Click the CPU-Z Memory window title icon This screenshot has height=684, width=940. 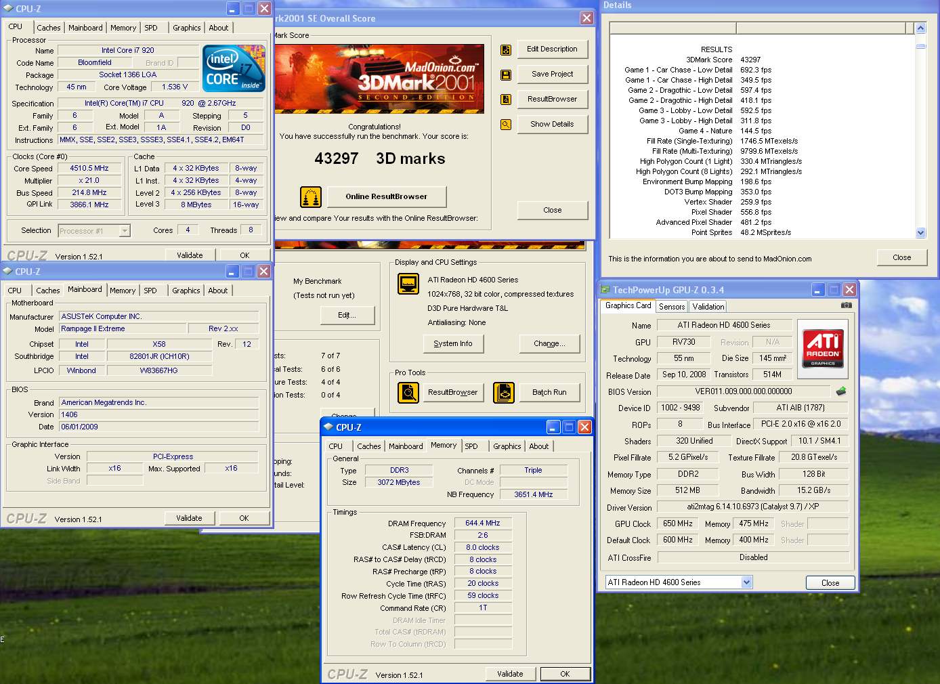point(328,427)
